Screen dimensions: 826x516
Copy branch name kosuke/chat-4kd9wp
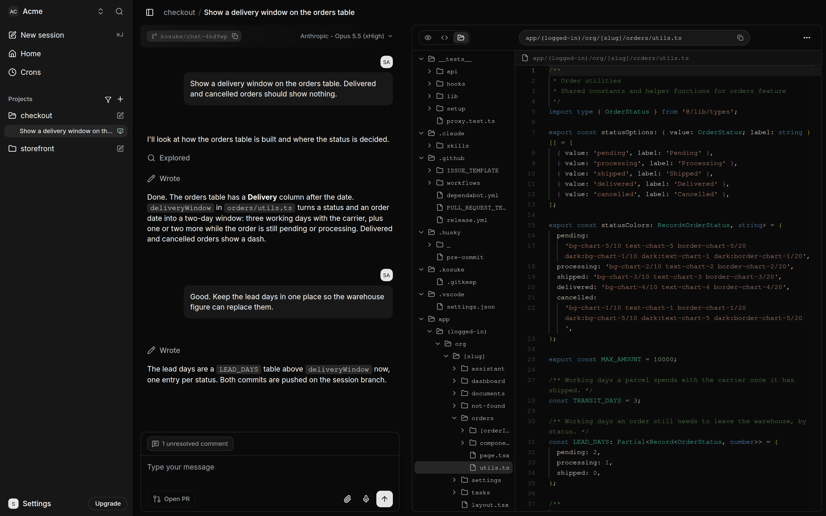tap(235, 36)
